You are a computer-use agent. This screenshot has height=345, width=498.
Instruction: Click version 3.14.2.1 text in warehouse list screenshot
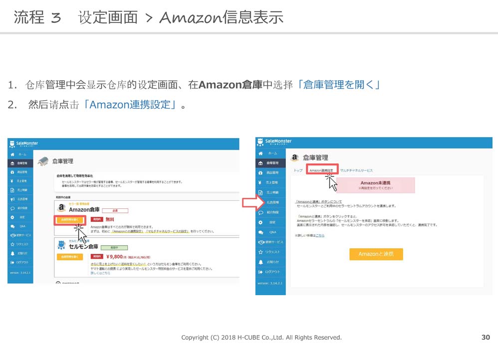point(20,273)
